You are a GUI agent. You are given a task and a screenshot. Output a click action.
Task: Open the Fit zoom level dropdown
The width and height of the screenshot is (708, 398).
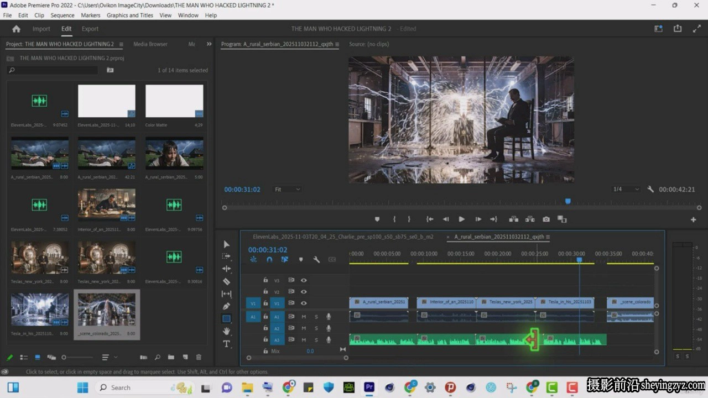pyautogui.click(x=288, y=189)
